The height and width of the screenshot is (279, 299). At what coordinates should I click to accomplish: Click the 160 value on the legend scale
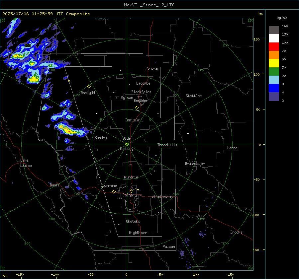click(x=285, y=26)
